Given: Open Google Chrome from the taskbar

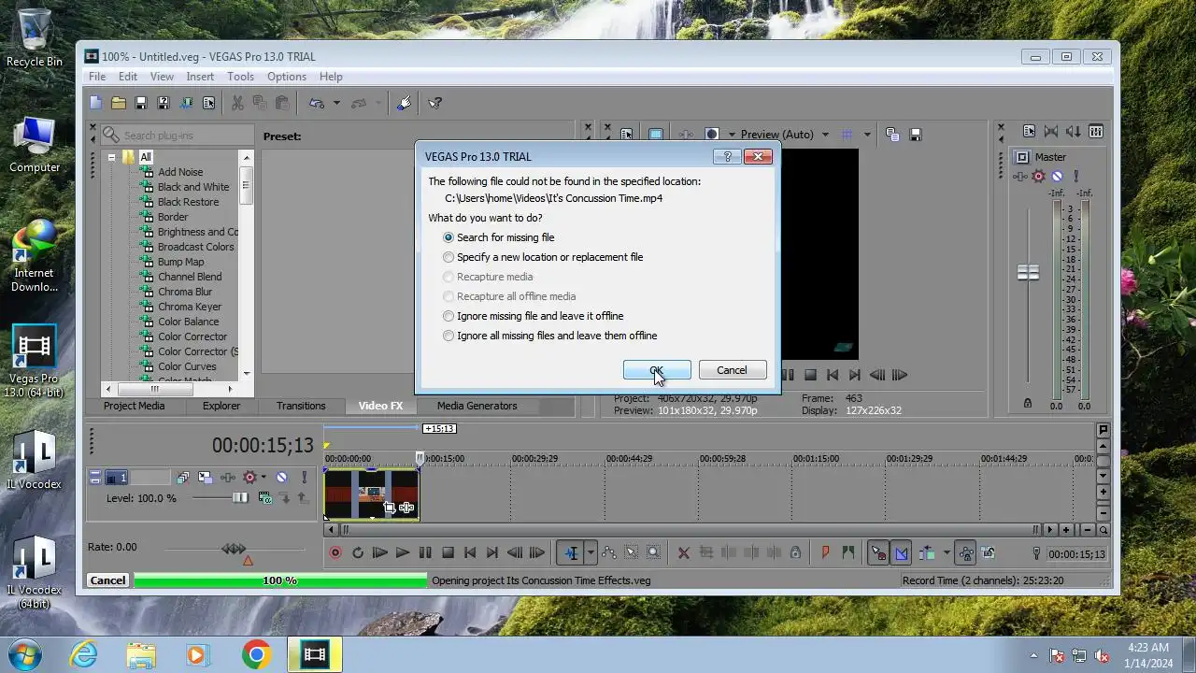Looking at the screenshot, I should (x=256, y=654).
